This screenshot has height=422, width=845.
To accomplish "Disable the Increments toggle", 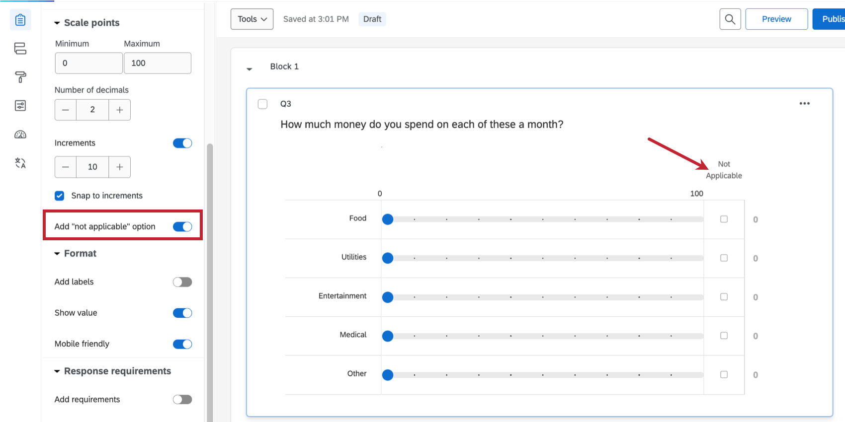I will click(x=182, y=143).
